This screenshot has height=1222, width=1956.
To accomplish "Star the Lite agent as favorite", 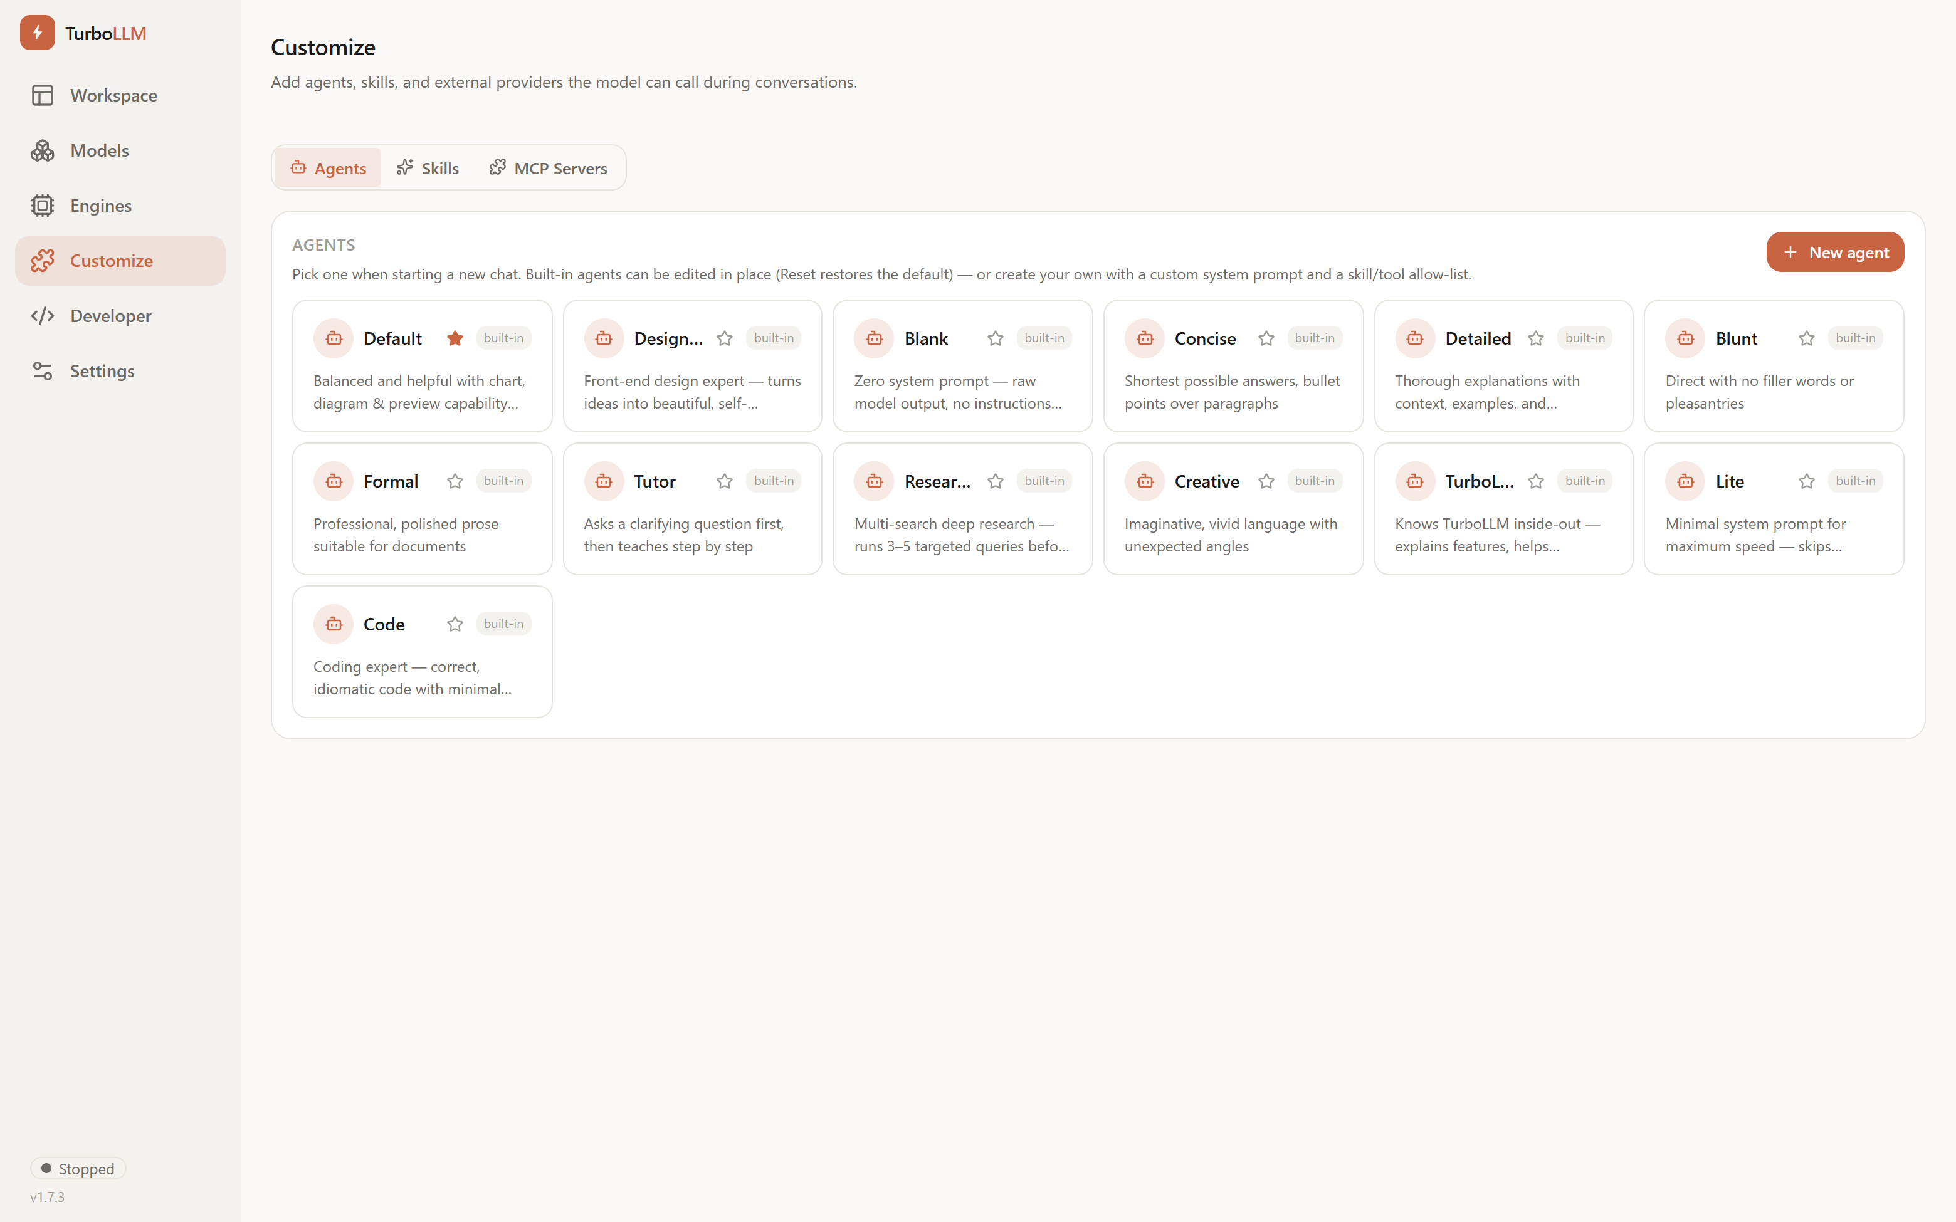I will [1807, 482].
